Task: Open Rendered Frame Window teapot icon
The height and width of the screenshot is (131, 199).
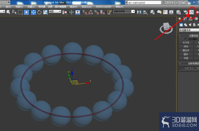Action: (x=192, y=12)
